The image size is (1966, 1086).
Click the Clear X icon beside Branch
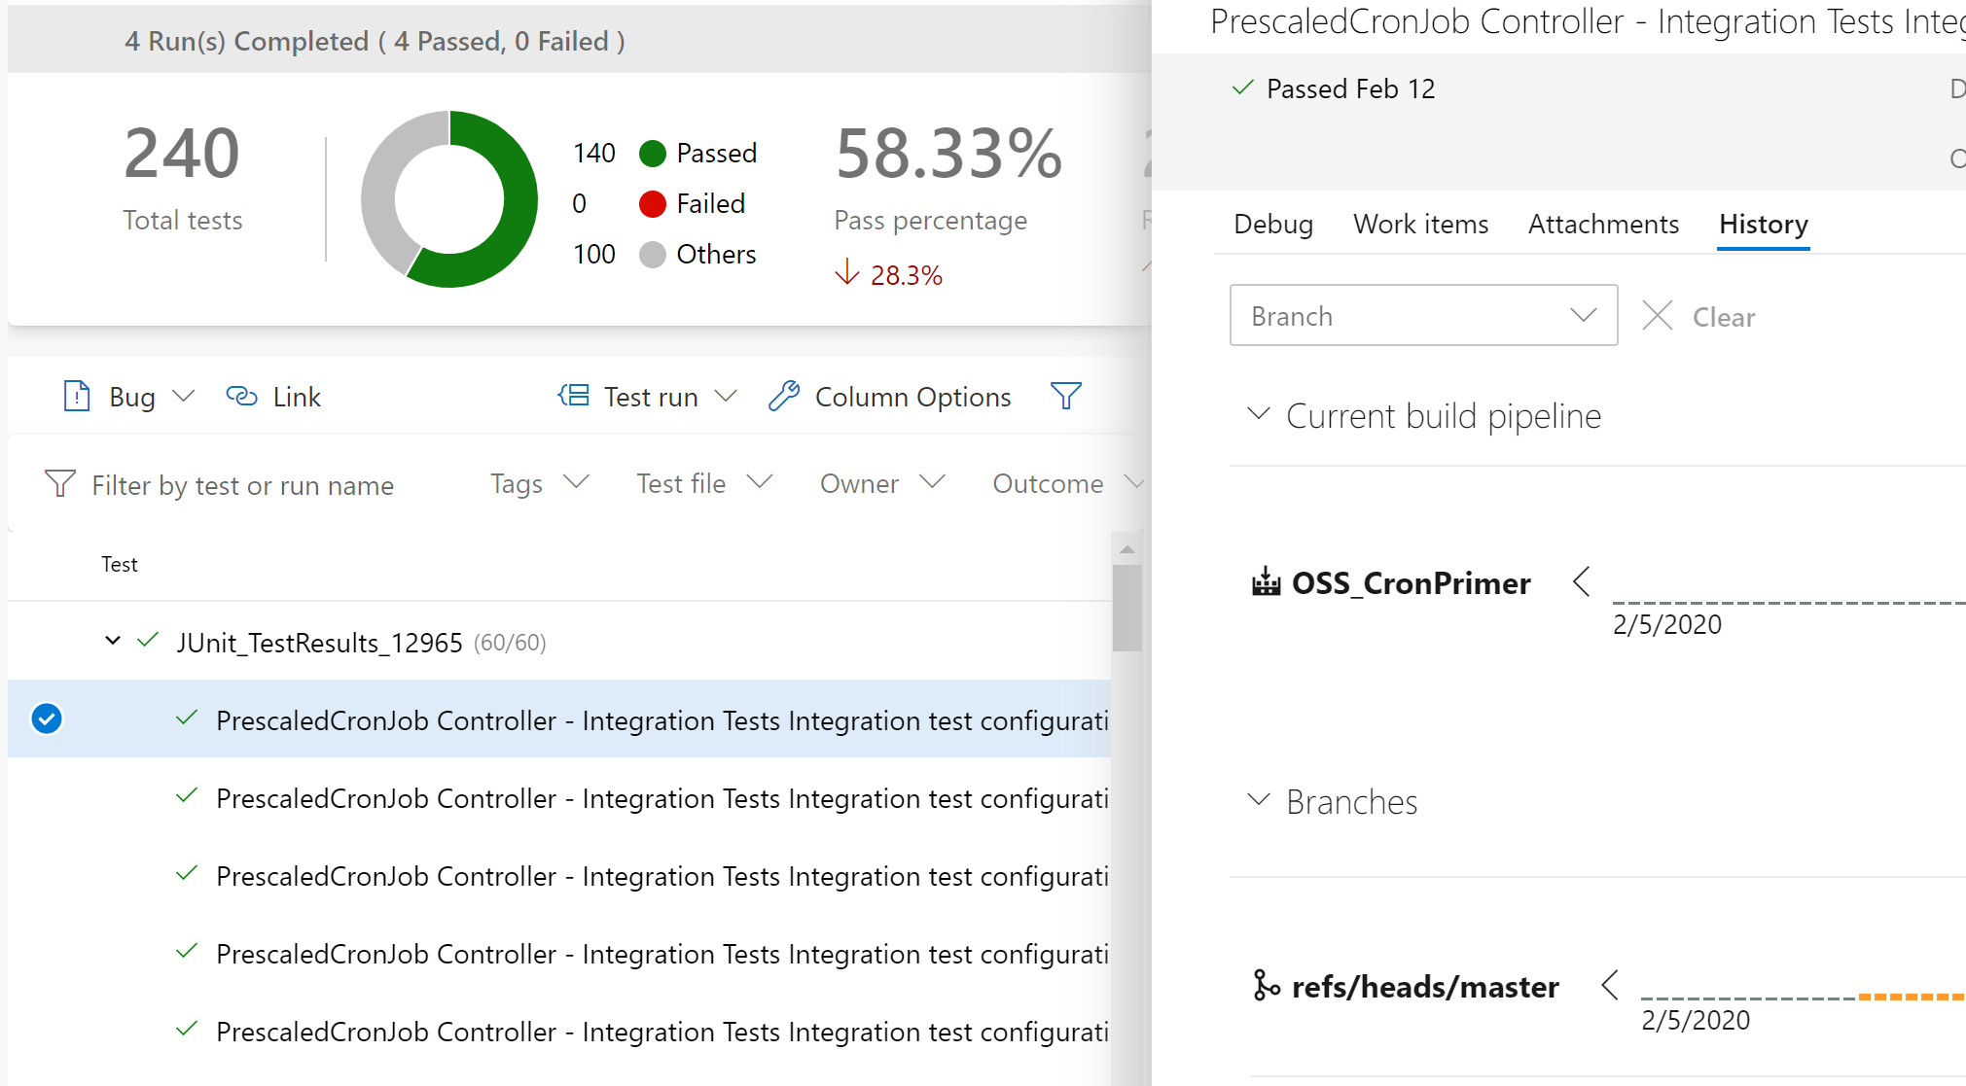coord(1658,316)
